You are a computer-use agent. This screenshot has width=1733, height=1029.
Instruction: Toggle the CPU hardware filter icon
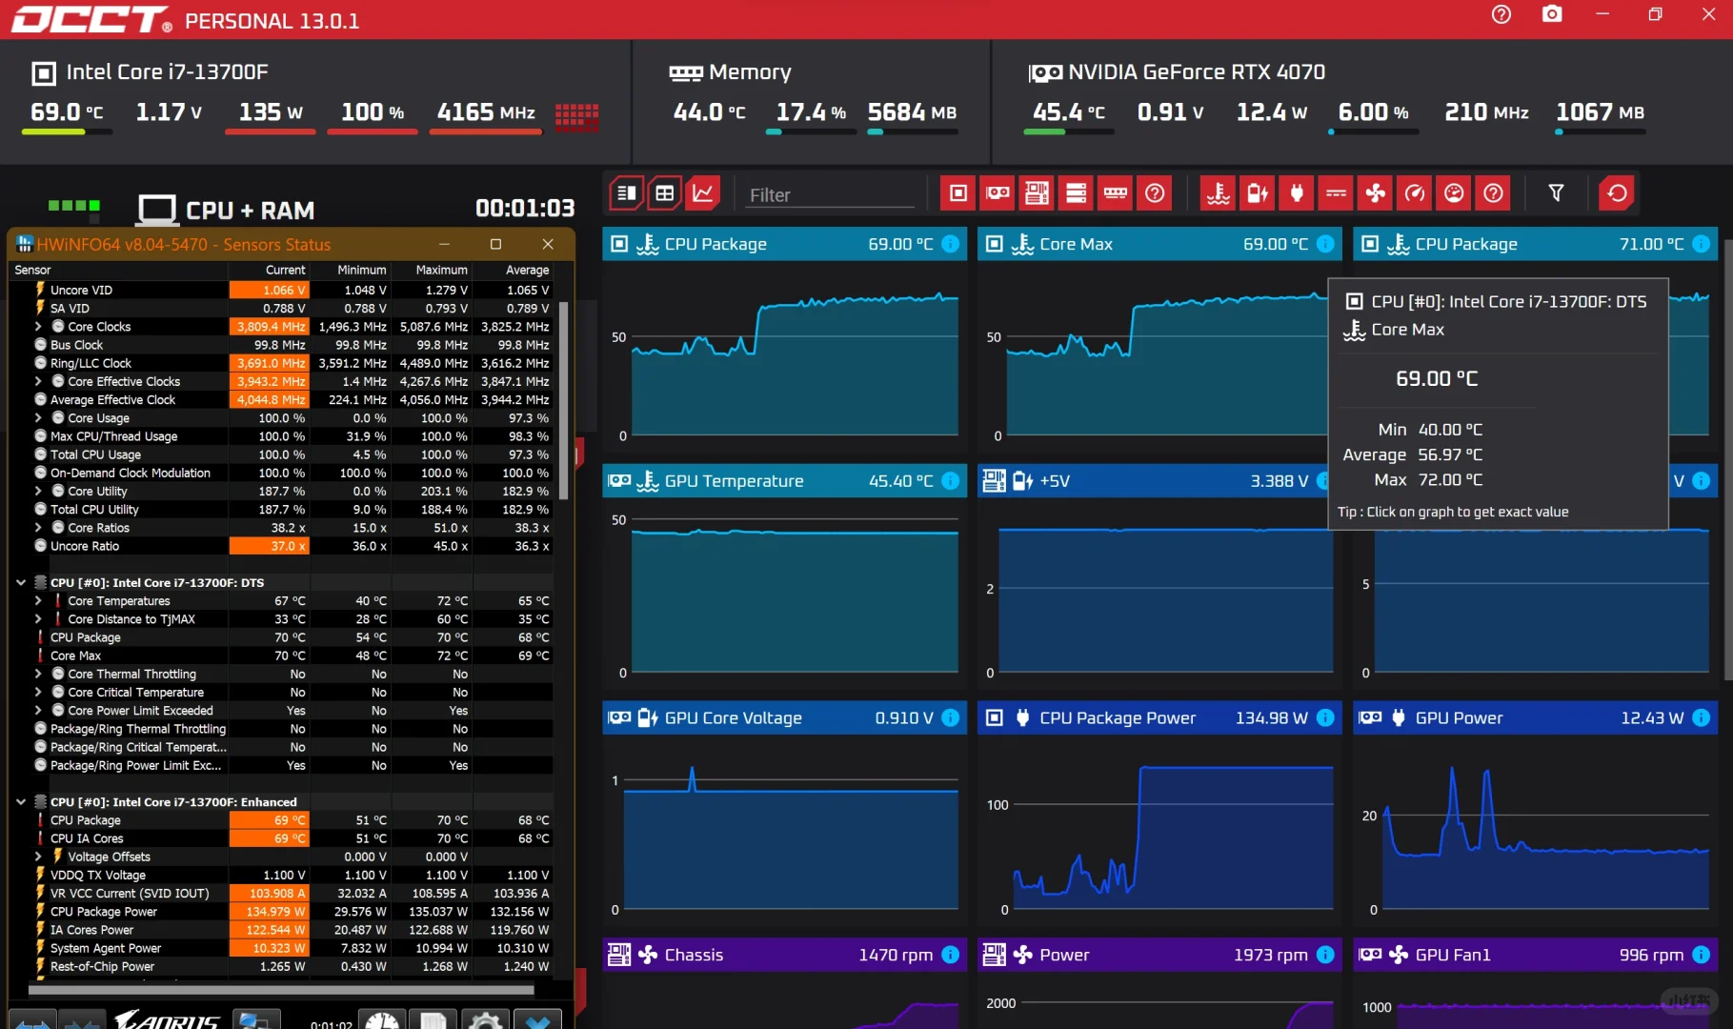pyautogui.click(x=958, y=193)
